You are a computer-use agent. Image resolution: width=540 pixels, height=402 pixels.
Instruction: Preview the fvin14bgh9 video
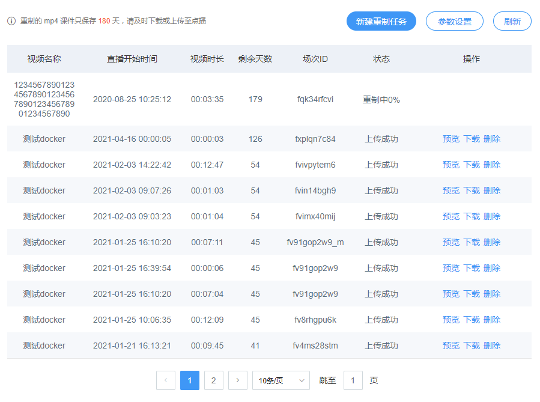tap(451, 190)
